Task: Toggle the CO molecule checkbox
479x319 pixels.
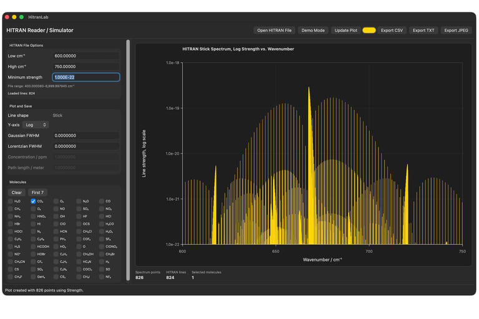Action: (x=102, y=201)
